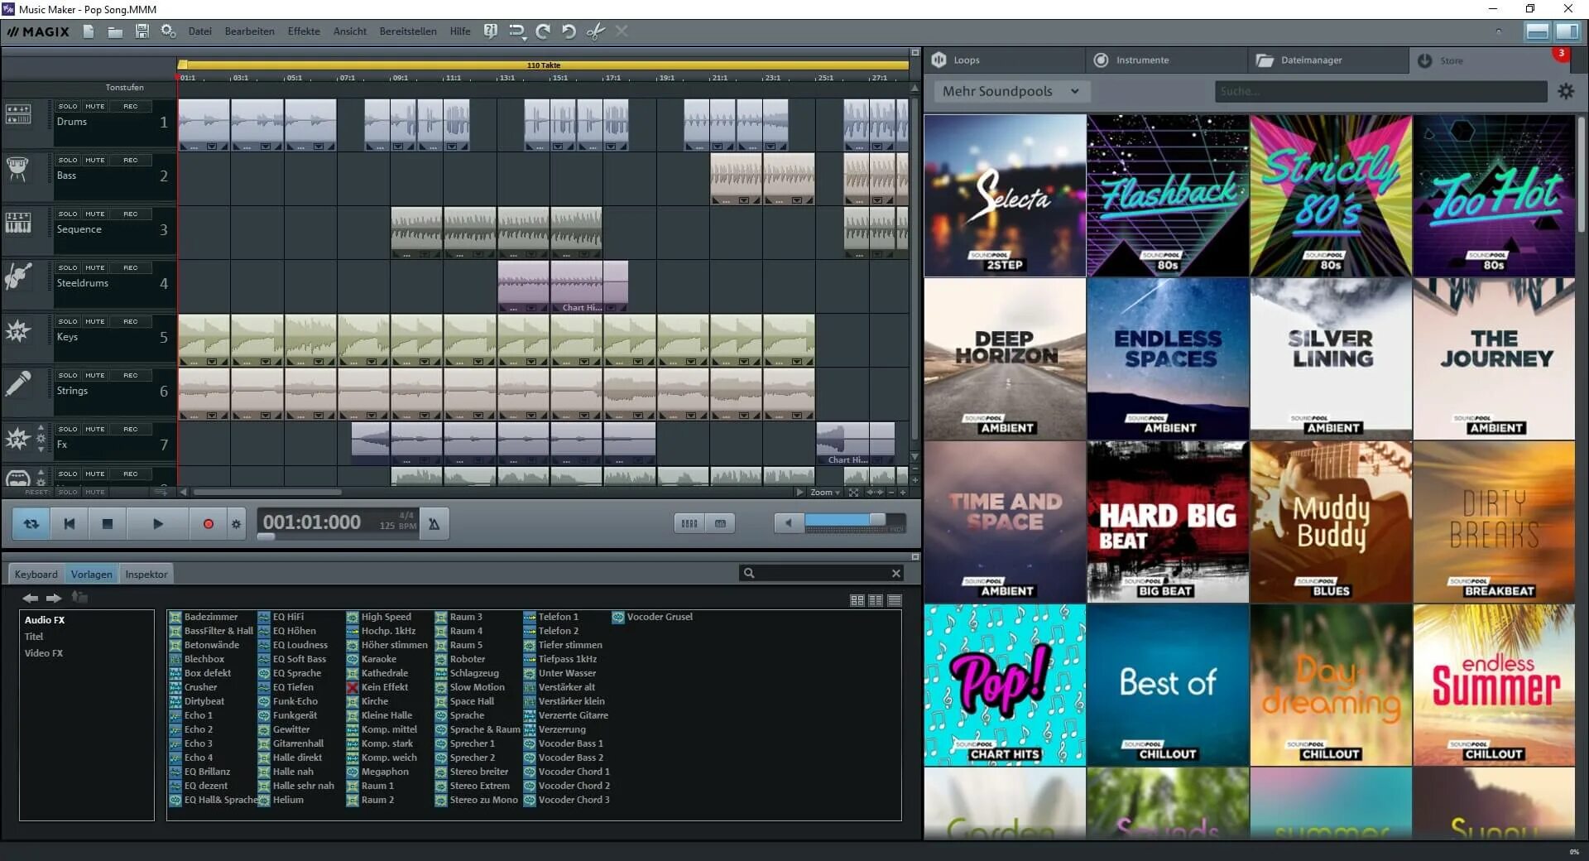Select the scissors cut tool
The width and height of the screenshot is (1589, 861).
click(595, 31)
